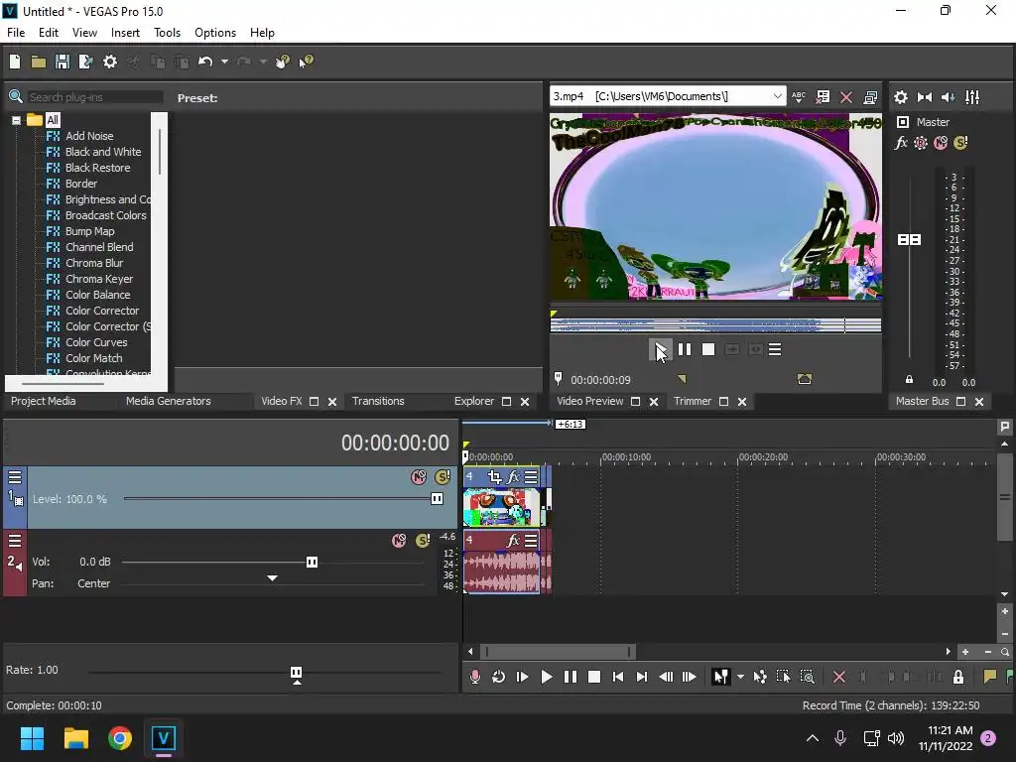Viewport: 1016px width, 762px height.
Task: Remove current media from Trimmer red X
Action: coord(846,97)
